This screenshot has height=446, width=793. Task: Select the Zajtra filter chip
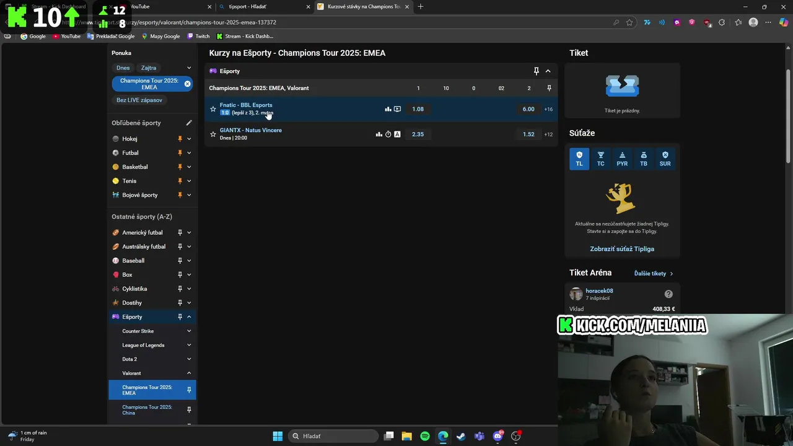click(149, 68)
